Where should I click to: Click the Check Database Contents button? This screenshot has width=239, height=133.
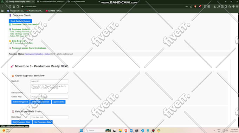pyautogui.click(x=20, y=21)
